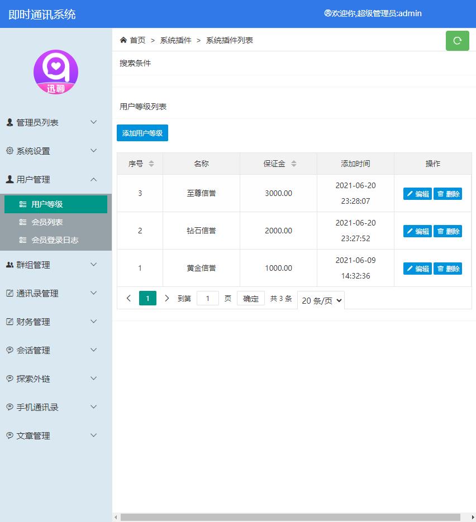Open the 文章管理 menu label
This screenshot has width=476, height=522.
[34, 435]
